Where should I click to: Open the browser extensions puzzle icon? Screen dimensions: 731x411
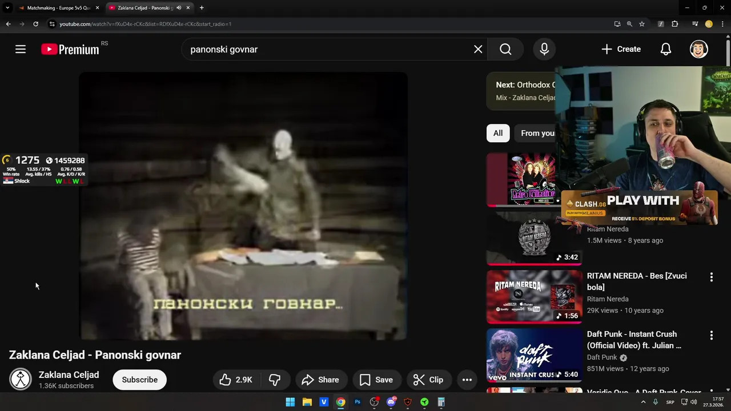[x=675, y=24]
